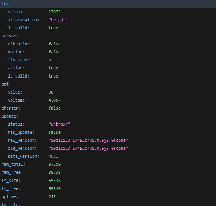
Task: Click the 'voltage:' key
Action: 18,100
